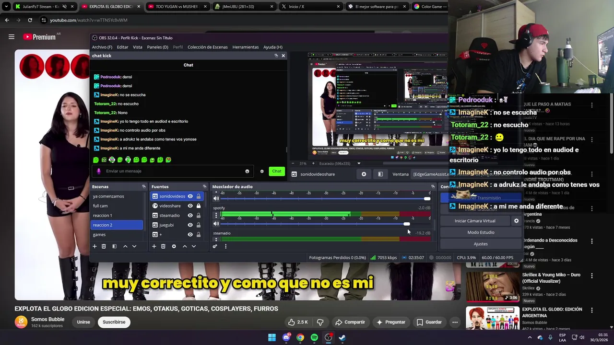Image resolution: width=614 pixels, height=345 pixels.
Task: Toggle lock on sonidovideos source
Action: [198, 196]
